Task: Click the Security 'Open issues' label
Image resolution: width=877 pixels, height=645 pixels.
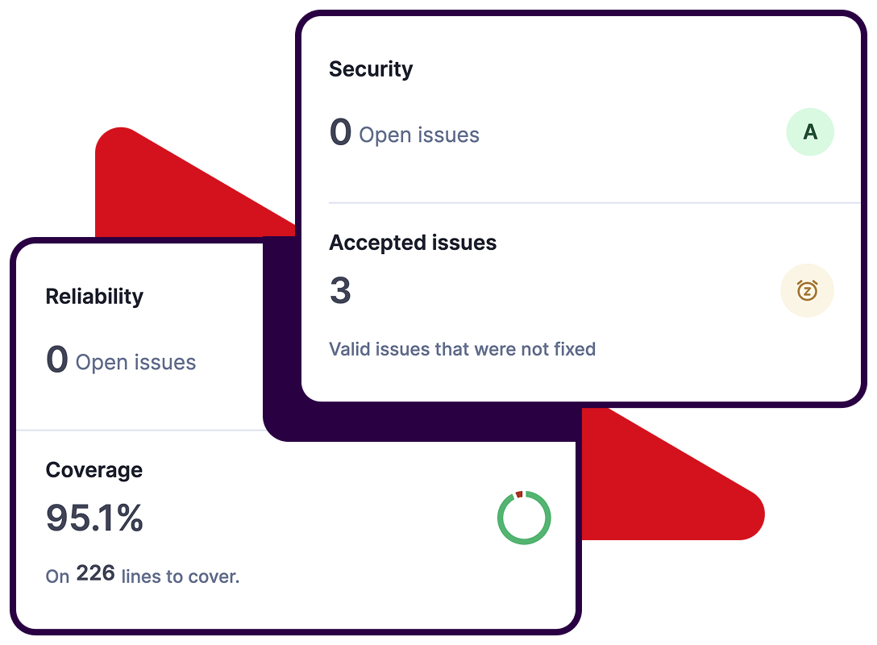Action: point(419,135)
